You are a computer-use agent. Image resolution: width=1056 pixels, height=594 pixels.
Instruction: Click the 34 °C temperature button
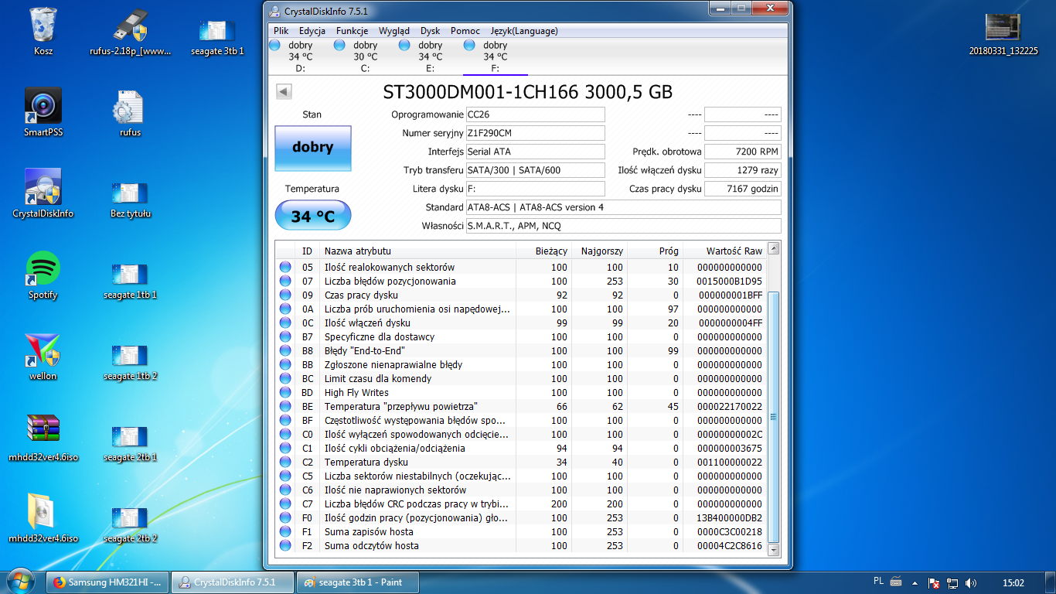tap(313, 216)
